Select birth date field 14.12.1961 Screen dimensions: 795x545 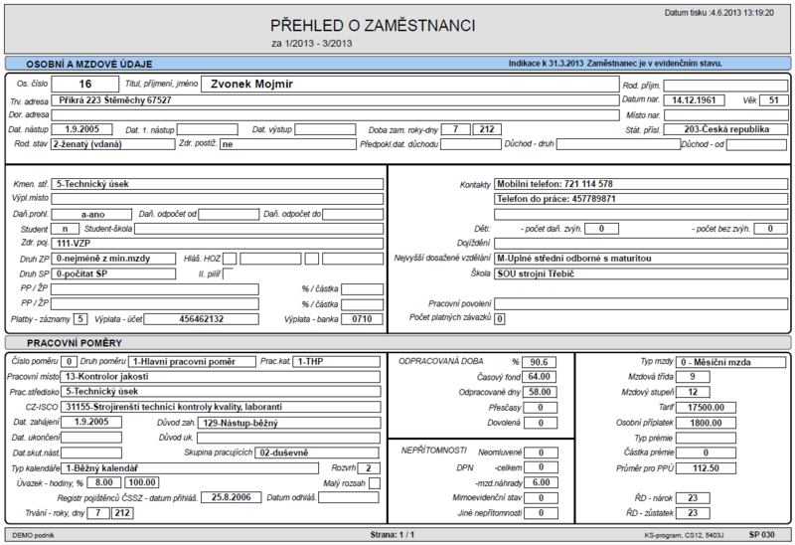click(x=694, y=100)
